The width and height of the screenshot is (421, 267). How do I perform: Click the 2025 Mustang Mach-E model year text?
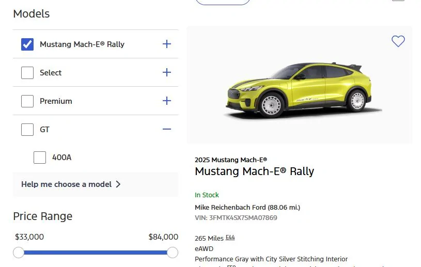pyautogui.click(x=231, y=160)
